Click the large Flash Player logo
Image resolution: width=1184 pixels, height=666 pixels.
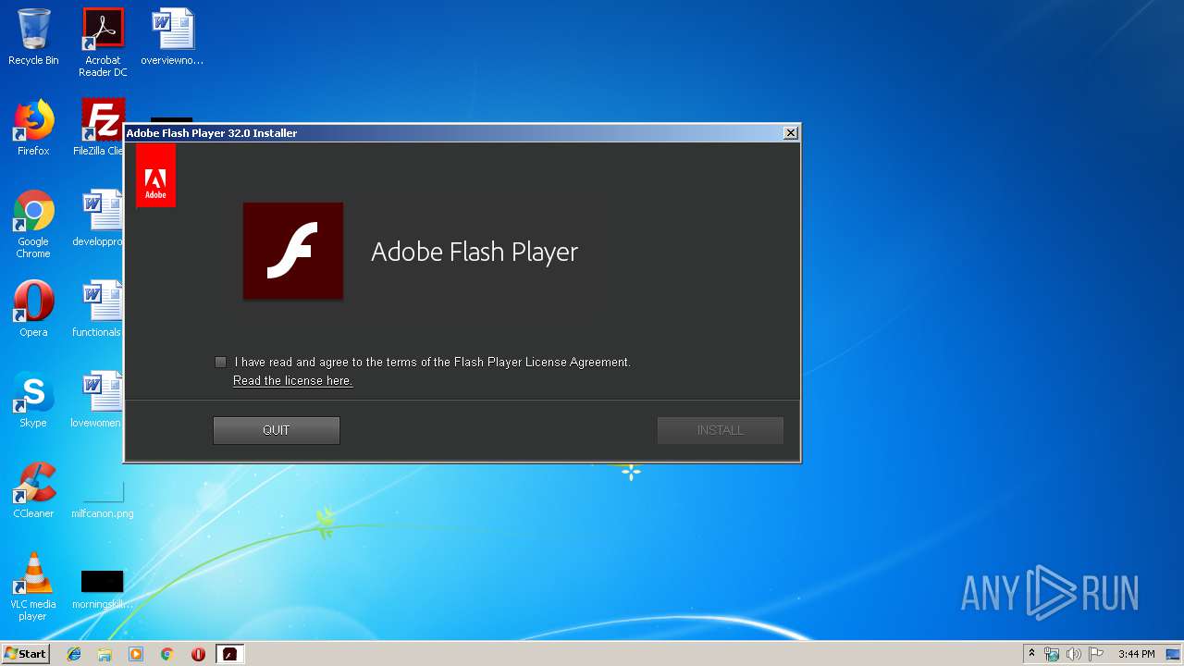[293, 251]
